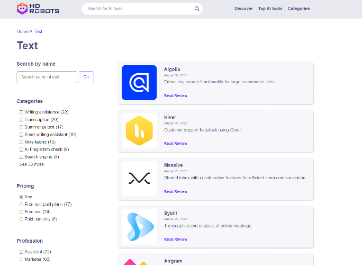The height and width of the screenshot is (265, 362).
Task: Click the Go button
Action: tap(86, 77)
